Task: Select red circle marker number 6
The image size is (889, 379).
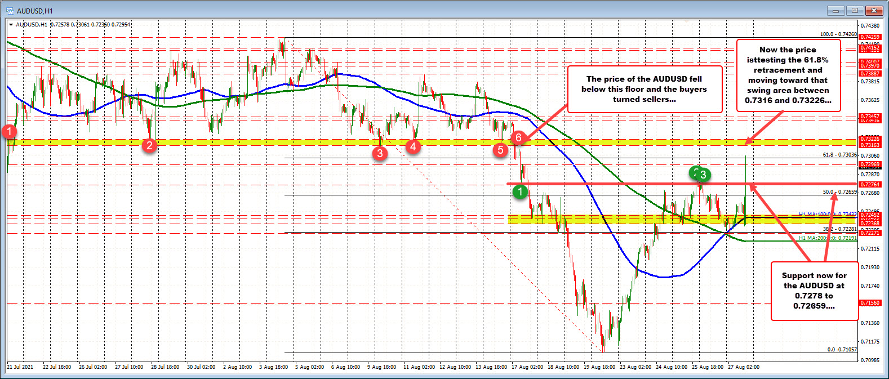Action: [519, 137]
